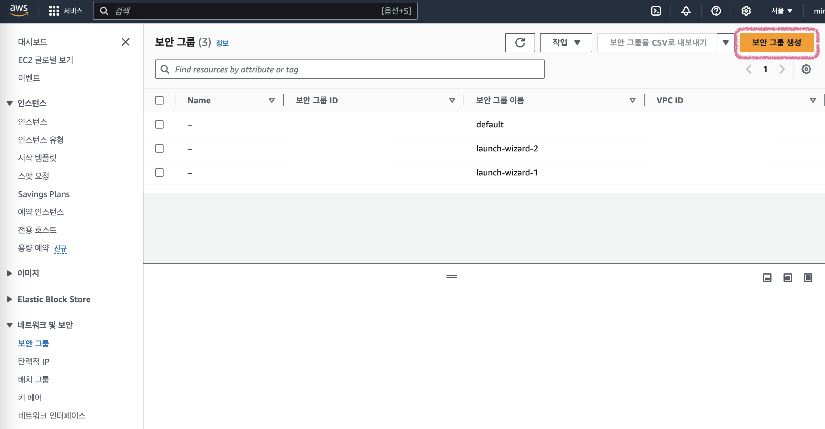Click the 보안 그룹 생성 button

[x=776, y=43]
